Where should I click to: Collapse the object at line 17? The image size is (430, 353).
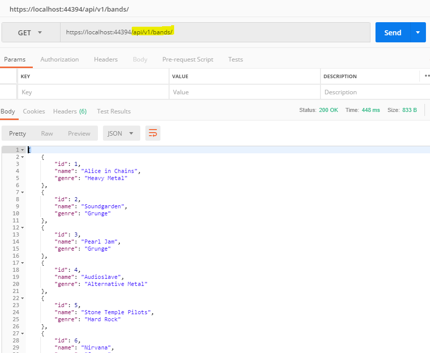coord(23,263)
